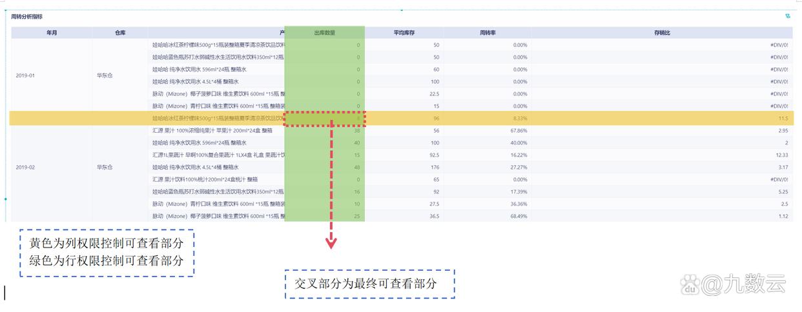802x312 pixels.
Task: Click the 16.22% turnover rate cell
Action: coord(519,155)
